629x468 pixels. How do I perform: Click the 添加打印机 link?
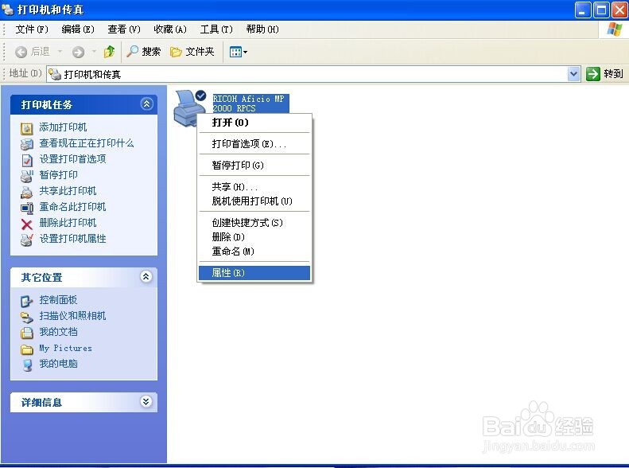(63, 127)
